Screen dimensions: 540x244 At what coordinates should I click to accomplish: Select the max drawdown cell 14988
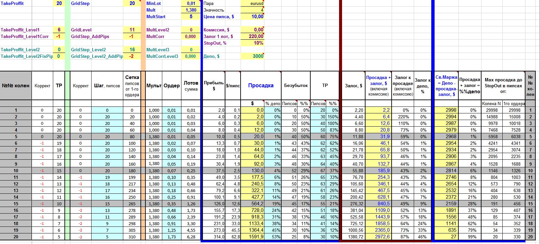pyautogui.click(x=491, y=117)
